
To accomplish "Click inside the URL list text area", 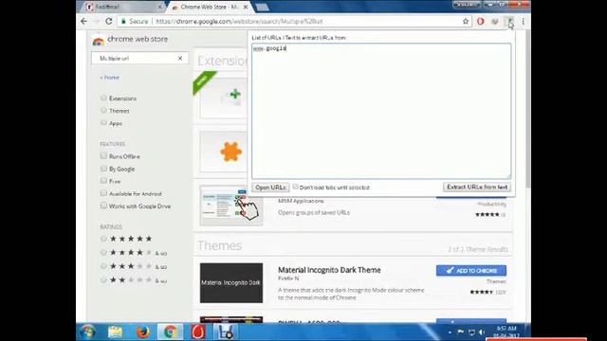I will [381, 111].
